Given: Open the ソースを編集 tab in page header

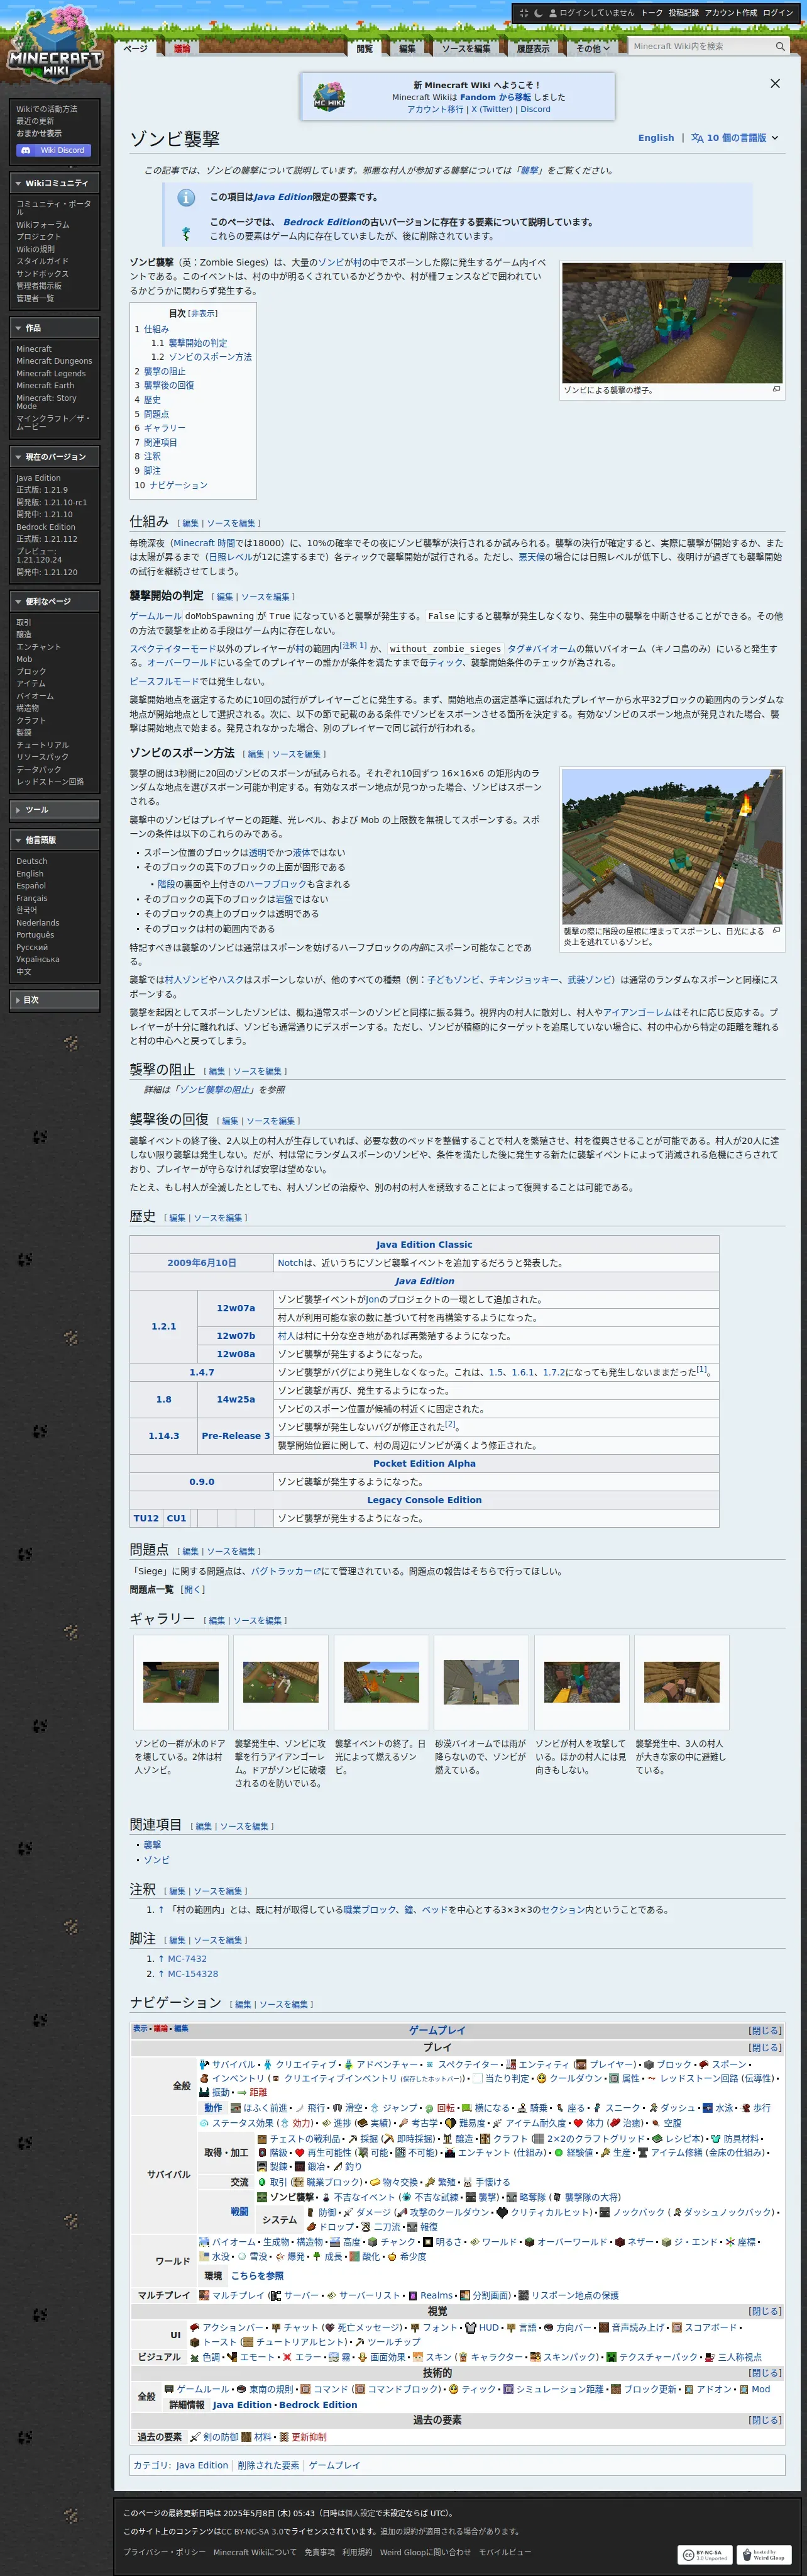Looking at the screenshot, I should point(466,48).
